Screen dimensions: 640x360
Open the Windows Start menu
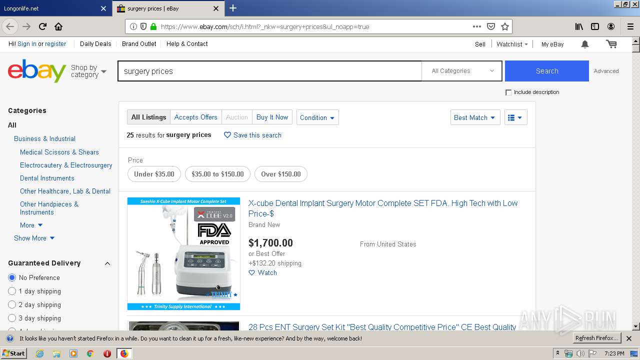tap(13, 353)
